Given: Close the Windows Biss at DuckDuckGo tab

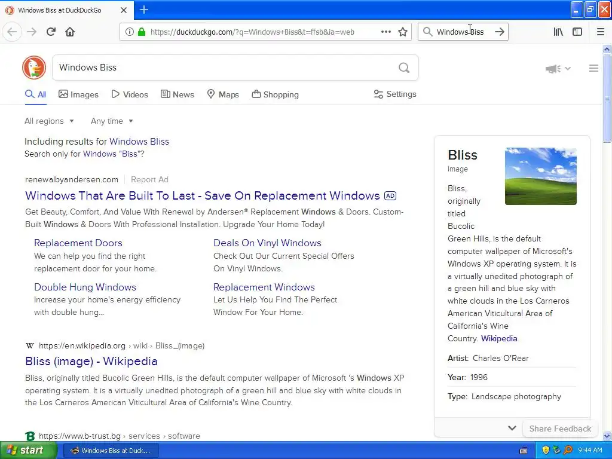Looking at the screenshot, I should [x=124, y=10].
